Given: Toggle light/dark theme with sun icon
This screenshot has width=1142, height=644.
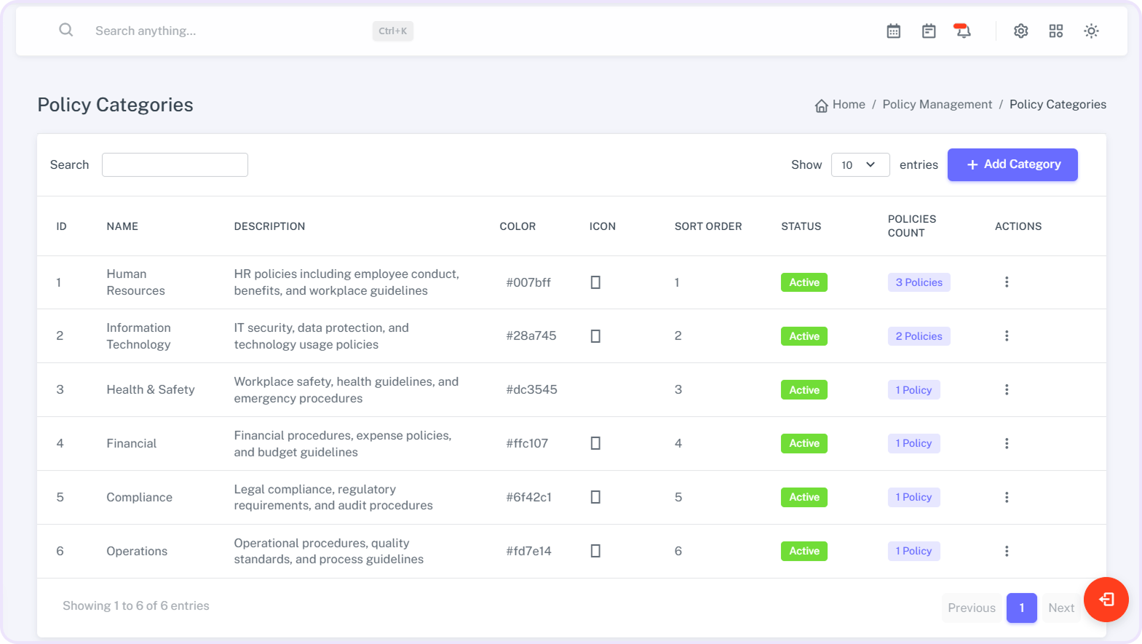Looking at the screenshot, I should [x=1090, y=31].
